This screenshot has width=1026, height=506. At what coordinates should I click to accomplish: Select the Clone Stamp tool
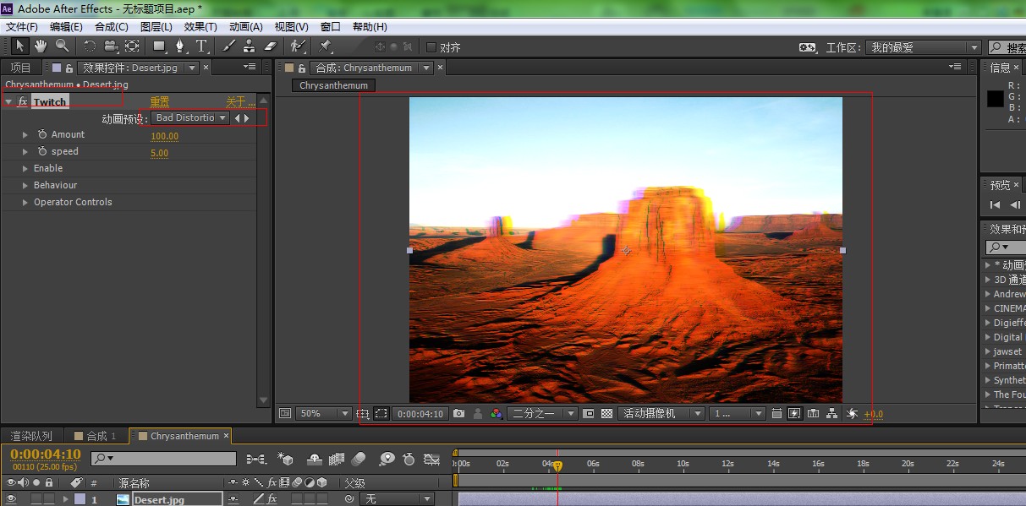250,46
